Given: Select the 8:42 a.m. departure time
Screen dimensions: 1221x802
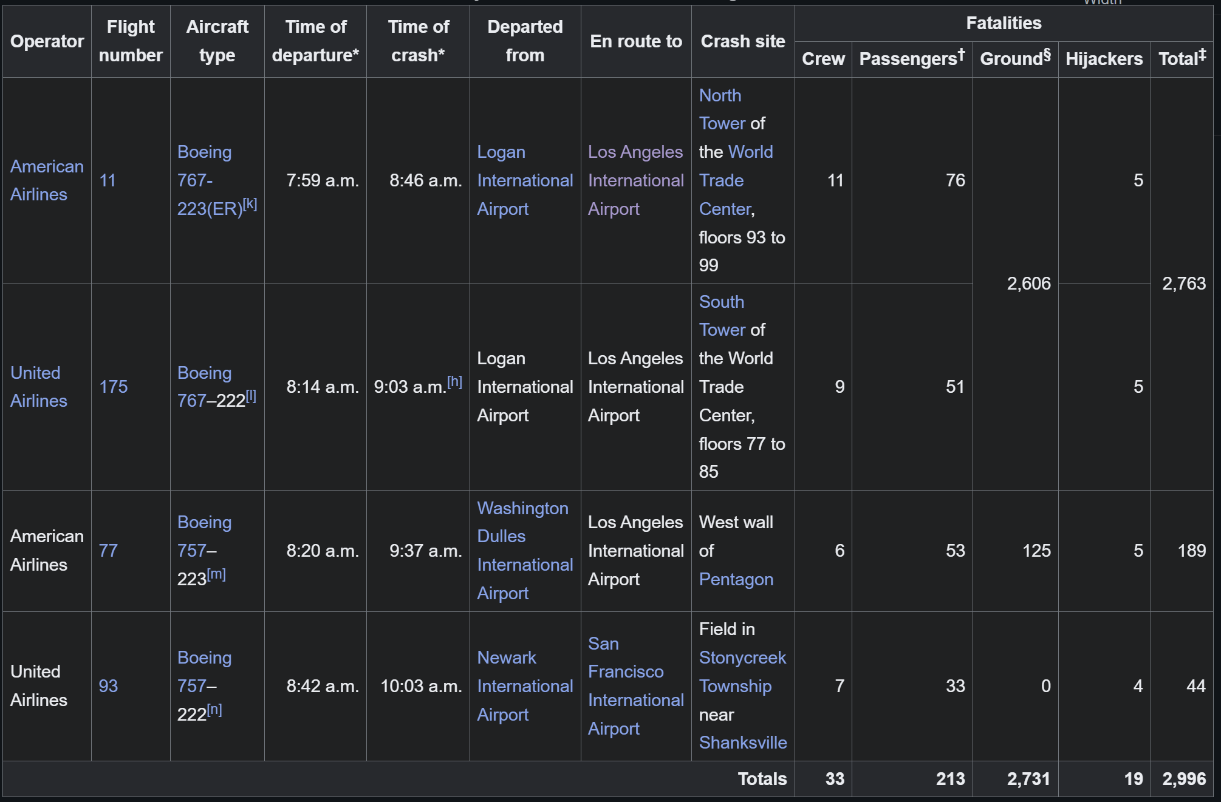Looking at the screenshot, I should click(323, 686).
